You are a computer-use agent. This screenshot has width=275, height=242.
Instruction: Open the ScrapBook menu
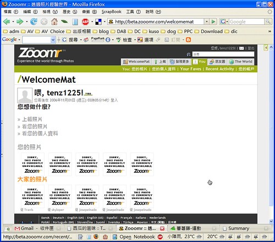point(112,12)
